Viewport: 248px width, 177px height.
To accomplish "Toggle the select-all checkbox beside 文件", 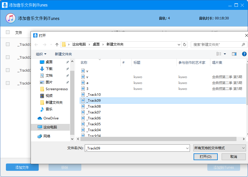I will (x=8, y=32).
